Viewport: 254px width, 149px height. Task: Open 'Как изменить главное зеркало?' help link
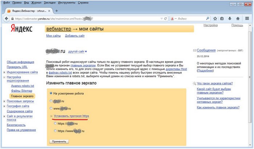coord(218,107)
